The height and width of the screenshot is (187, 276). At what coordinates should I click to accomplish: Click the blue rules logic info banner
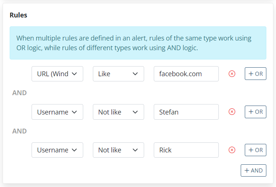(x=138, y=43)
